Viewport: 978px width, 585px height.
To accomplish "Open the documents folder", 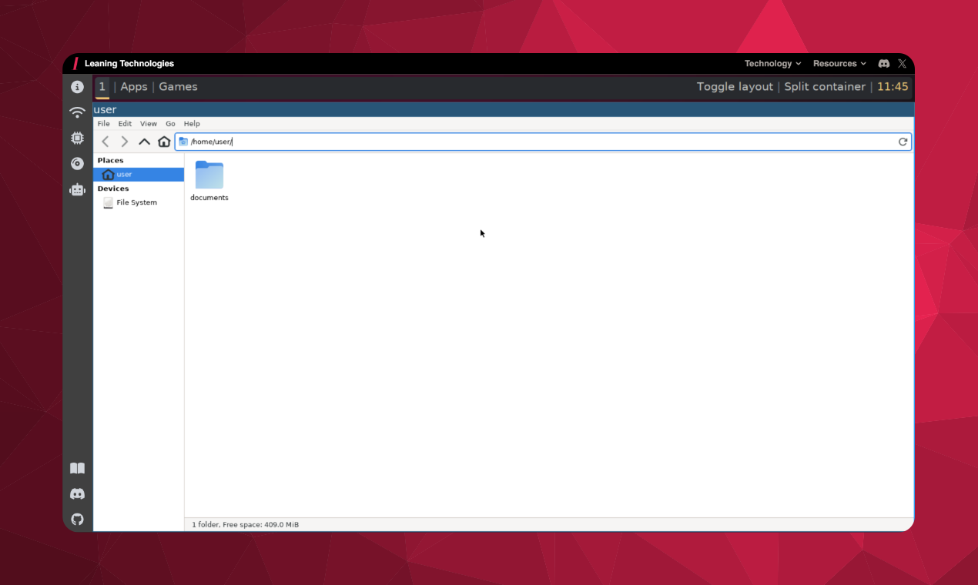I will point(209,174).
